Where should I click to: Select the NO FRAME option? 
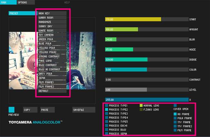point(175,114)
